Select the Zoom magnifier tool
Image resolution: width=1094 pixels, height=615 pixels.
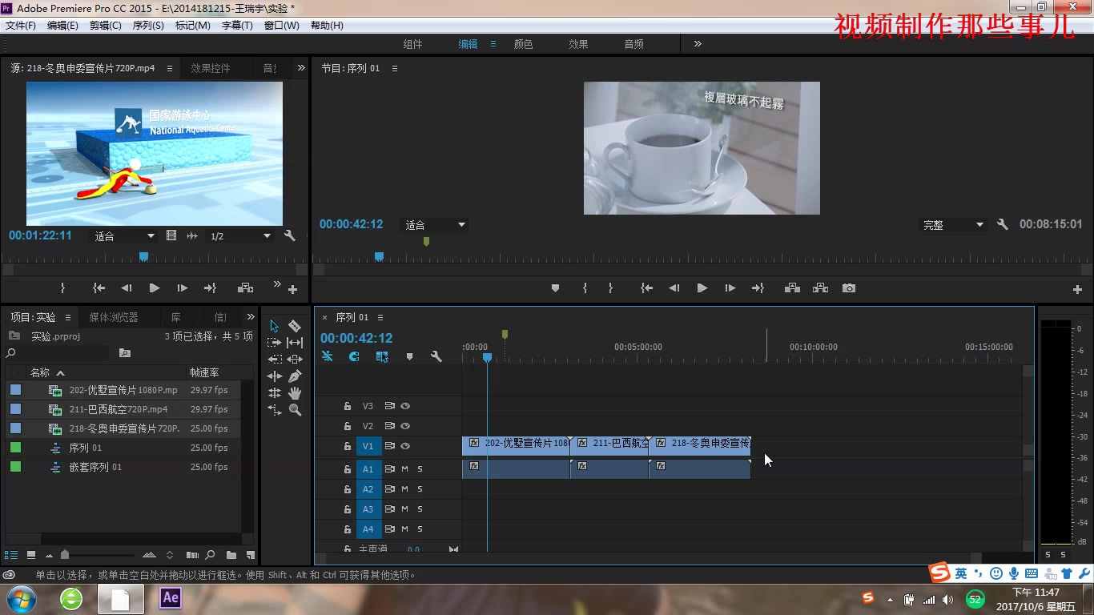(x=295, y=410)
